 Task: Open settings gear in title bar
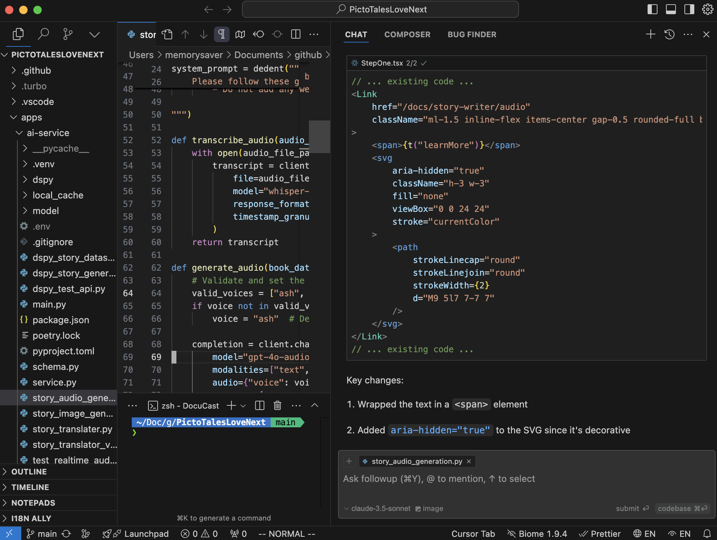tap(707, 9)
